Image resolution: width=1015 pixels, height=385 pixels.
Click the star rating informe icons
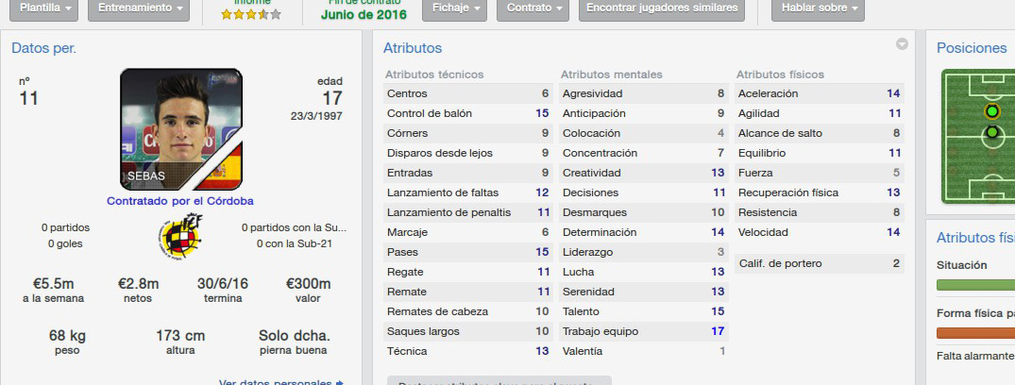251,14
